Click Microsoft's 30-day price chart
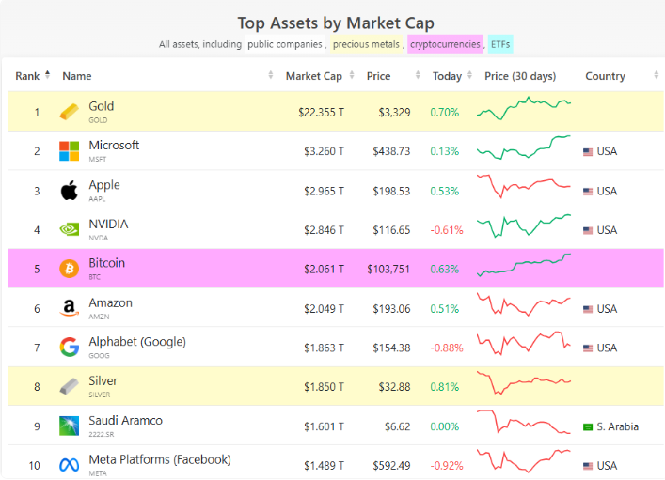665x480 pixels. (524, 147)
